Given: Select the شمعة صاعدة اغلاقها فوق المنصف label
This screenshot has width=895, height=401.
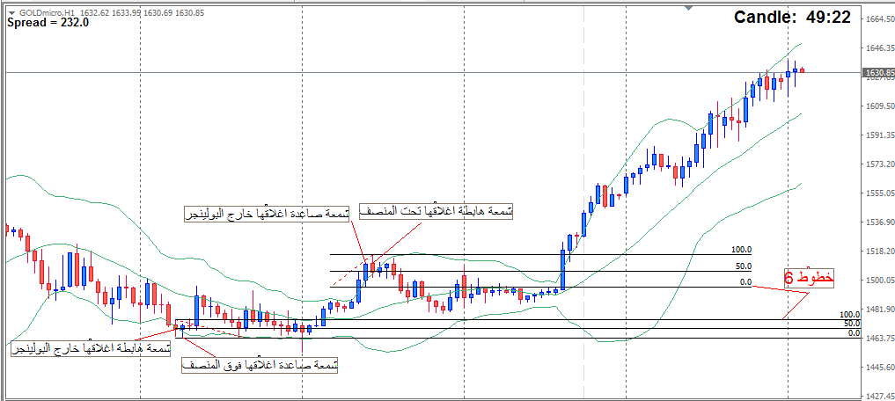Looking at the screenshot, I should click(x=260, y=363).
